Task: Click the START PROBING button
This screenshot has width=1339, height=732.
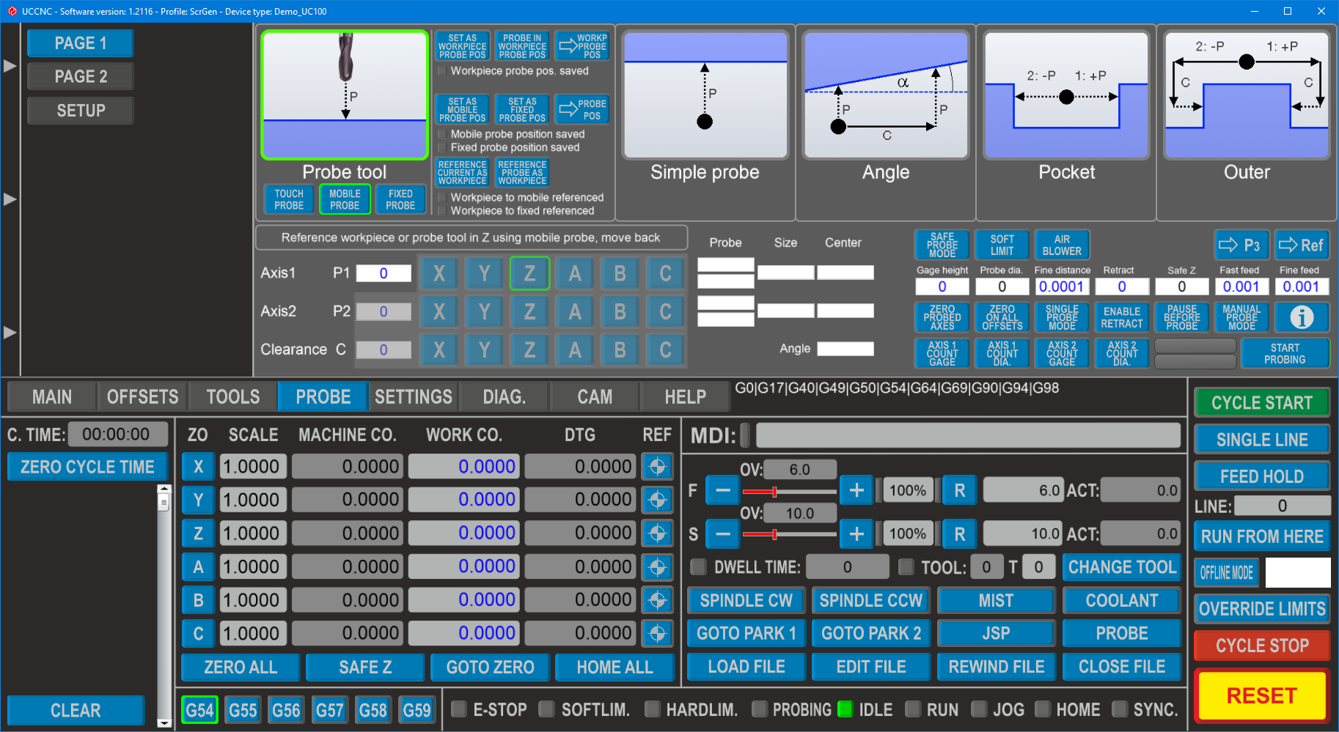Action: [1284, 353]
